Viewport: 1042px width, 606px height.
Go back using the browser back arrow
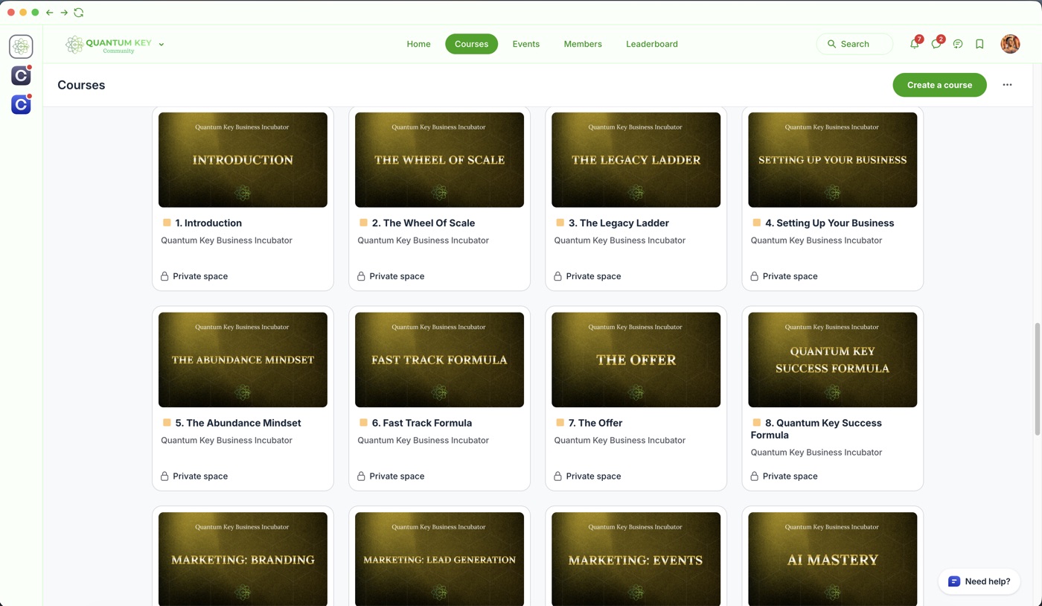tap(49, 13)
